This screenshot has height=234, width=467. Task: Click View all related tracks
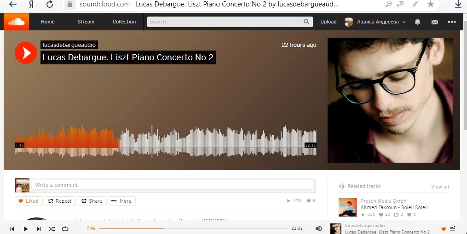[440, 187]
